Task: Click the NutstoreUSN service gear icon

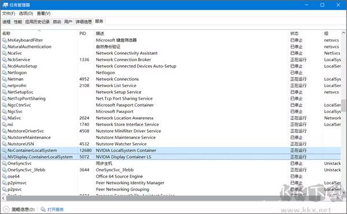Action: tap(4, 144)
